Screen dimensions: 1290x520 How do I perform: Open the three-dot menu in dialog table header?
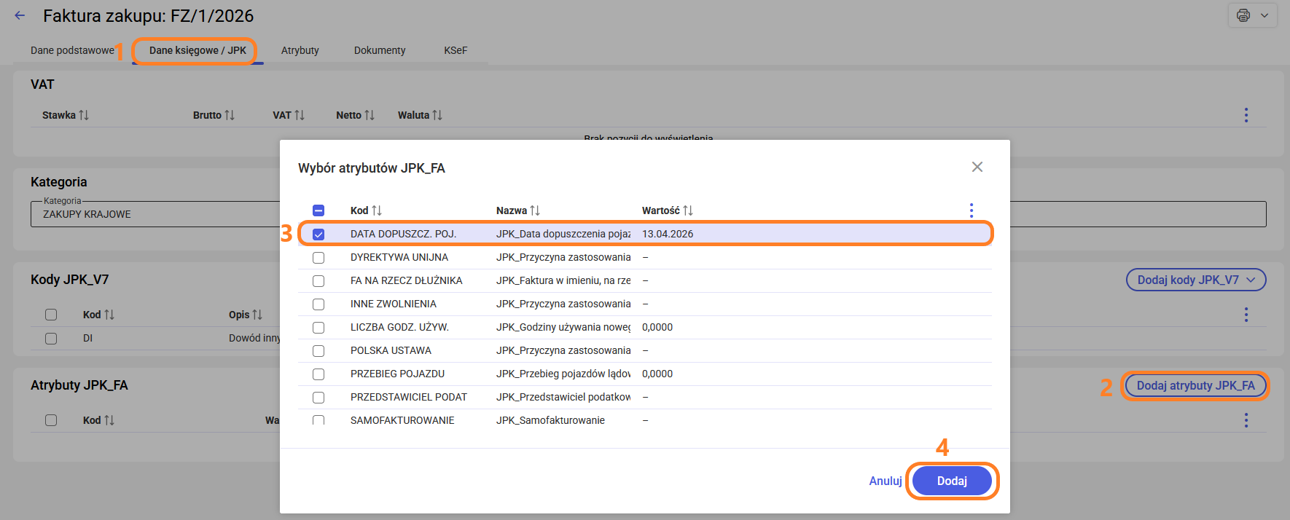(x=971, y=210)
